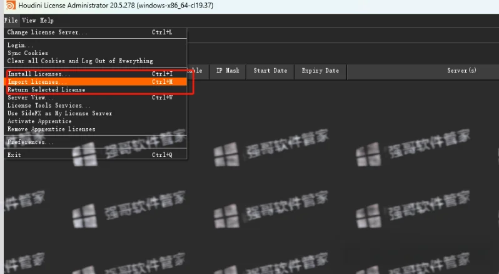The height and width of the screenshot is (274, 499).
Task: Click Import Licenses menu item
Action: (x=95, y=82)
